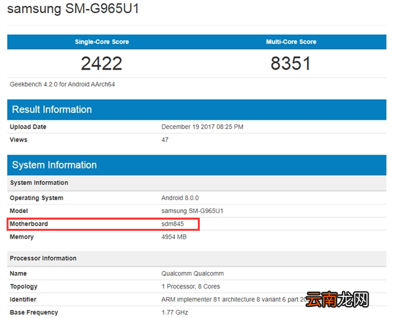Click the Topology label
This screenshot has height=318, width=393.
[x=24, y=287]
